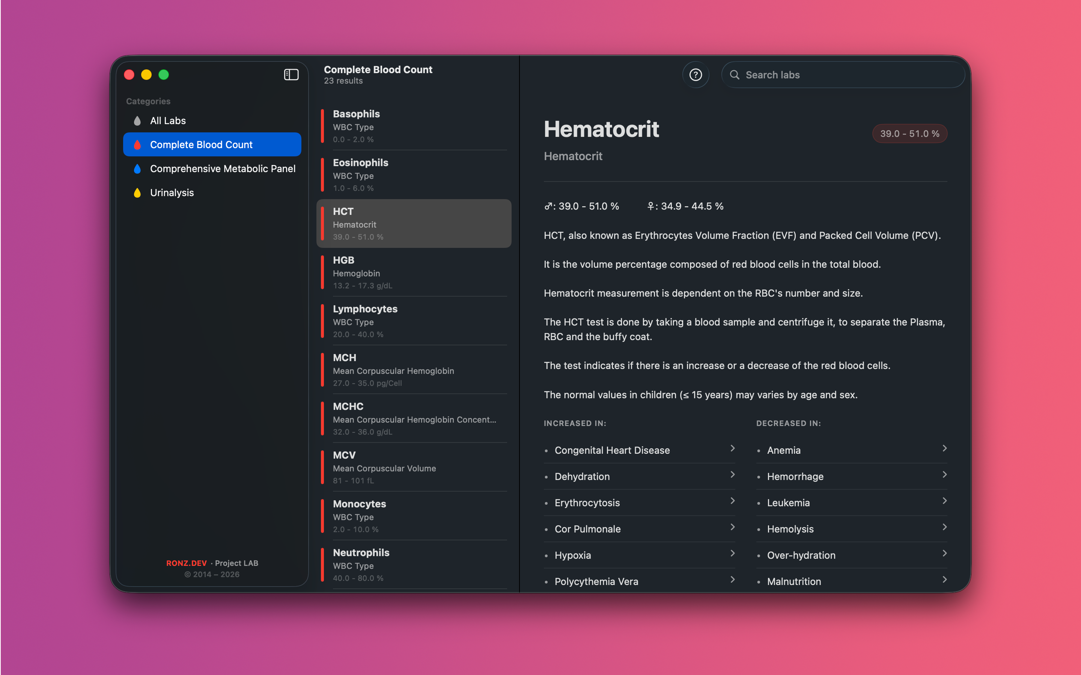Click the Project LAB footer text
Image resolution: width=1081 pixels, height=675 pixels.
coord(236,563)
